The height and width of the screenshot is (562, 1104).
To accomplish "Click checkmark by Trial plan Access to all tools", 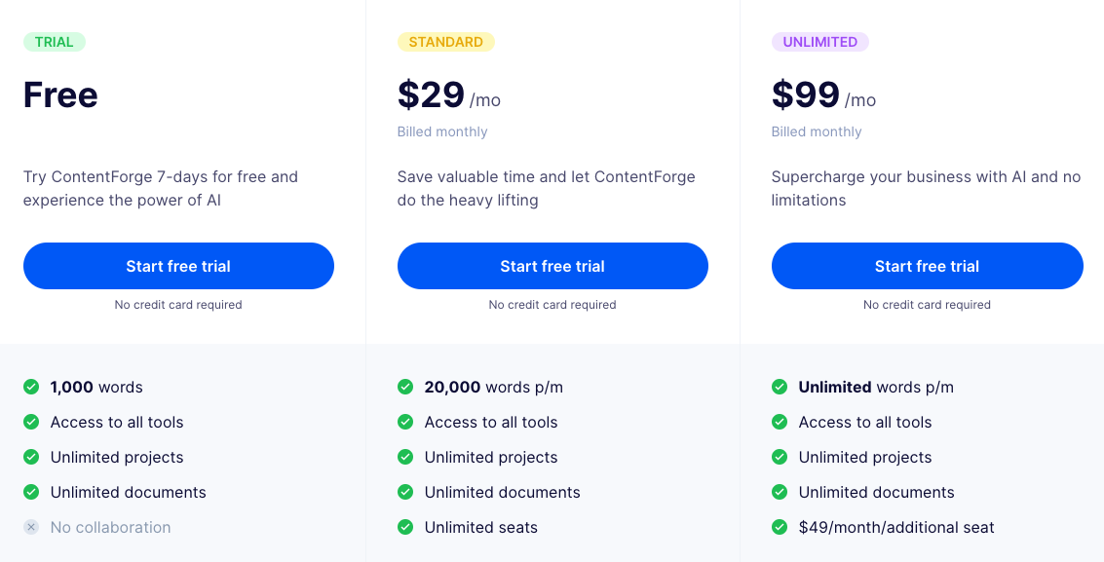I will coord(31,422).
